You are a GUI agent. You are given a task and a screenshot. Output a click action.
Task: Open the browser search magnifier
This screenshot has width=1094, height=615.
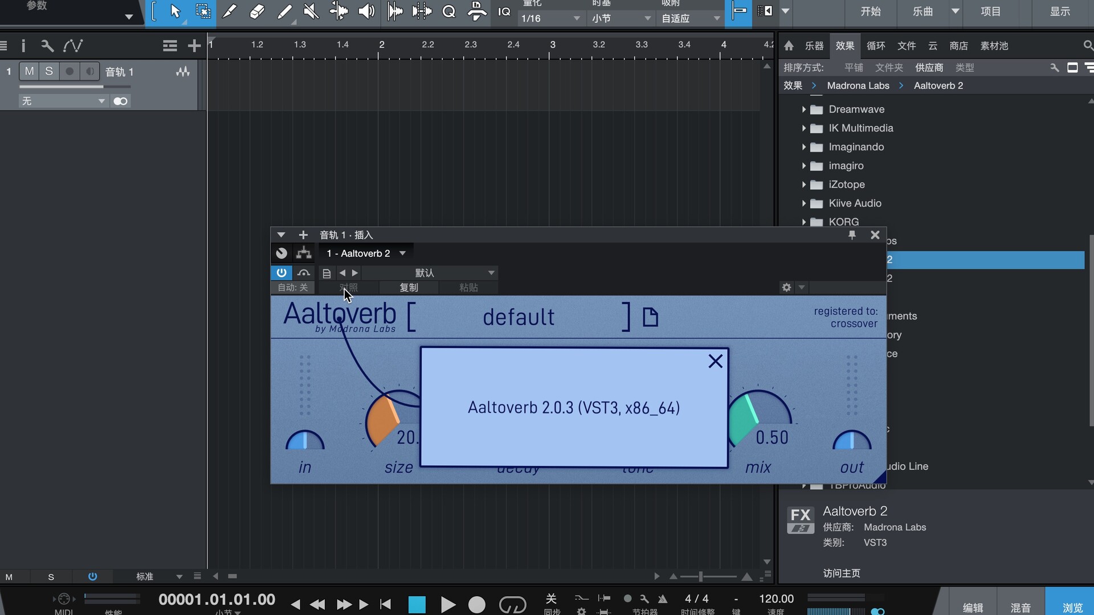click(x=1088, y=46)
